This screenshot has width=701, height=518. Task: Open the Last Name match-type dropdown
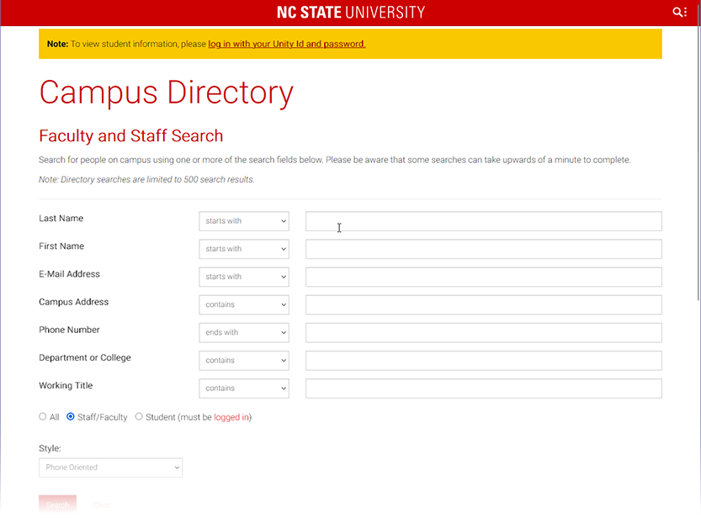coord(244,221)
